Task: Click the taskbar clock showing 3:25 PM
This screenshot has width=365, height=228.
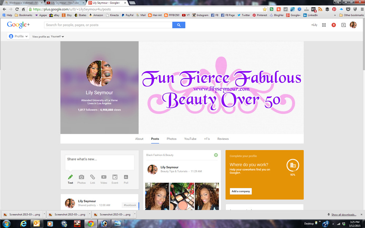Action: 354,224
